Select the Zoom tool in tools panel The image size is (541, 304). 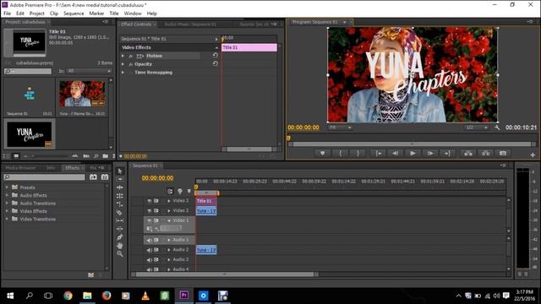coord(120,253)
